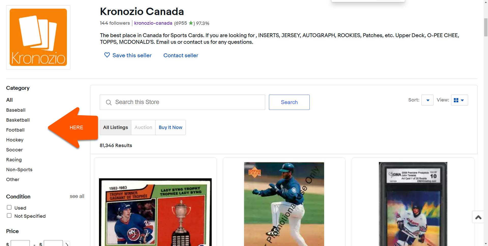
Task: Check the Not Specified condition checkbox
Action: tap(9, 216)
